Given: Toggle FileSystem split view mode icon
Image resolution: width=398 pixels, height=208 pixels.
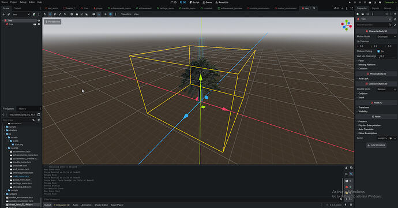Looking at the screenshot, I should tap(39, 114).
